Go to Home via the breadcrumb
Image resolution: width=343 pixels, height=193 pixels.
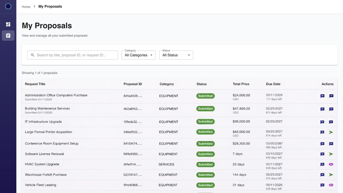click(26, 7)
